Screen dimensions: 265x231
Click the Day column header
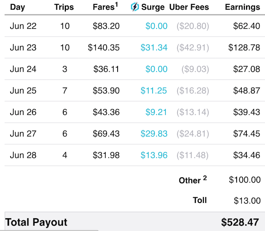pos(17,7)
